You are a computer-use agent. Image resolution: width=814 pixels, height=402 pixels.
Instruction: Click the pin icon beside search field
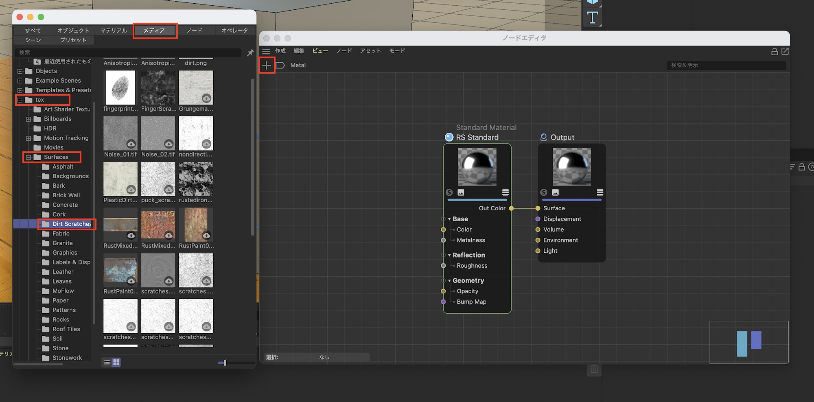[x=250, y=52]
